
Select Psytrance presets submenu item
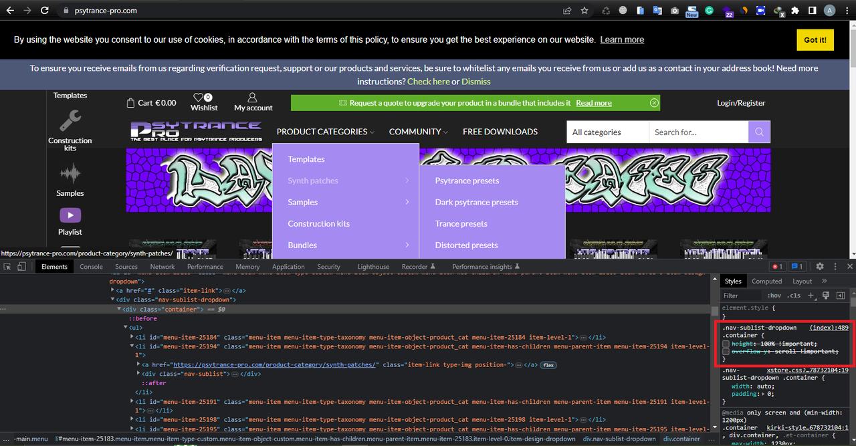[467, 181]
